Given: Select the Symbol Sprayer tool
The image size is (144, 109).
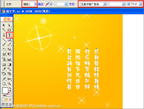Looking at the screenshot, I should coord(4,59).
